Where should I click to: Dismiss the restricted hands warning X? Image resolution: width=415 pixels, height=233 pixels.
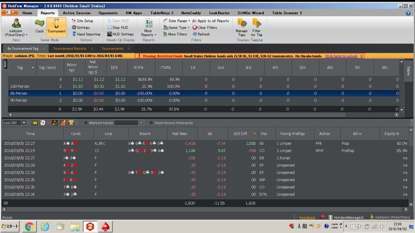pos(361,56)
